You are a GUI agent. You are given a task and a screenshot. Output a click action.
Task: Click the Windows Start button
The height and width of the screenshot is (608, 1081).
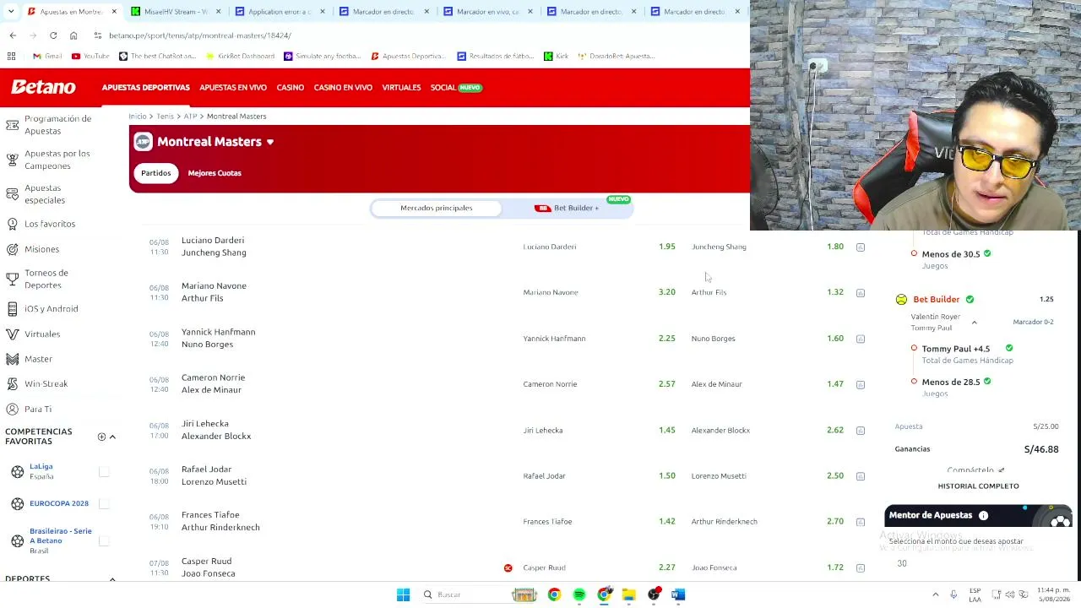pyautogui.click(x=403, y=594)
